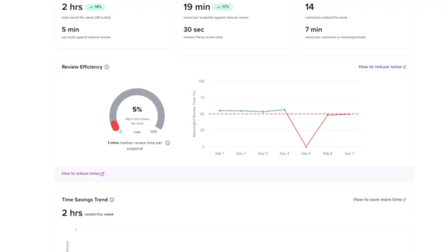Select the '14' comments added value
The height and width of the screenshot is (252, 448).
[x=309, y=7]
